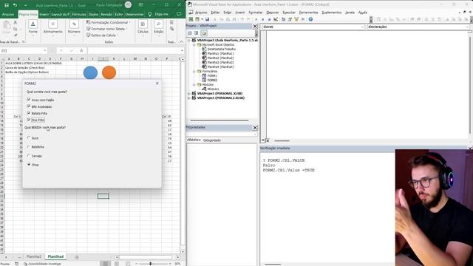Open the Fonte group icon in the ribbon
Image resolution: width=473 pixels, height=266 pixels.
point(33,24)
